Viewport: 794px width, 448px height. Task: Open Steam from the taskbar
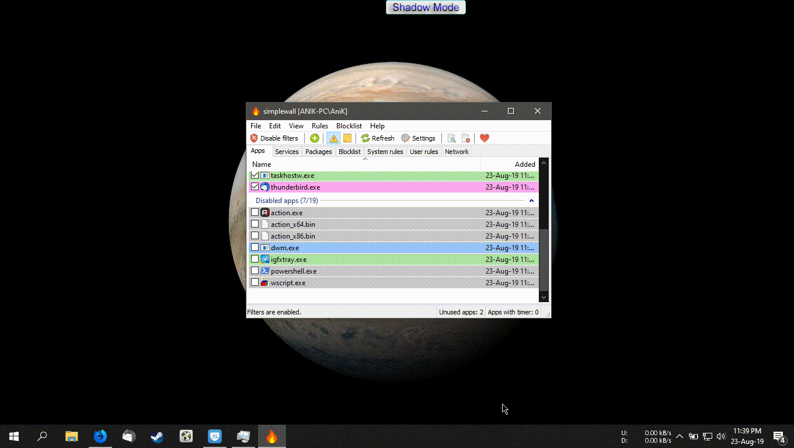157,436
